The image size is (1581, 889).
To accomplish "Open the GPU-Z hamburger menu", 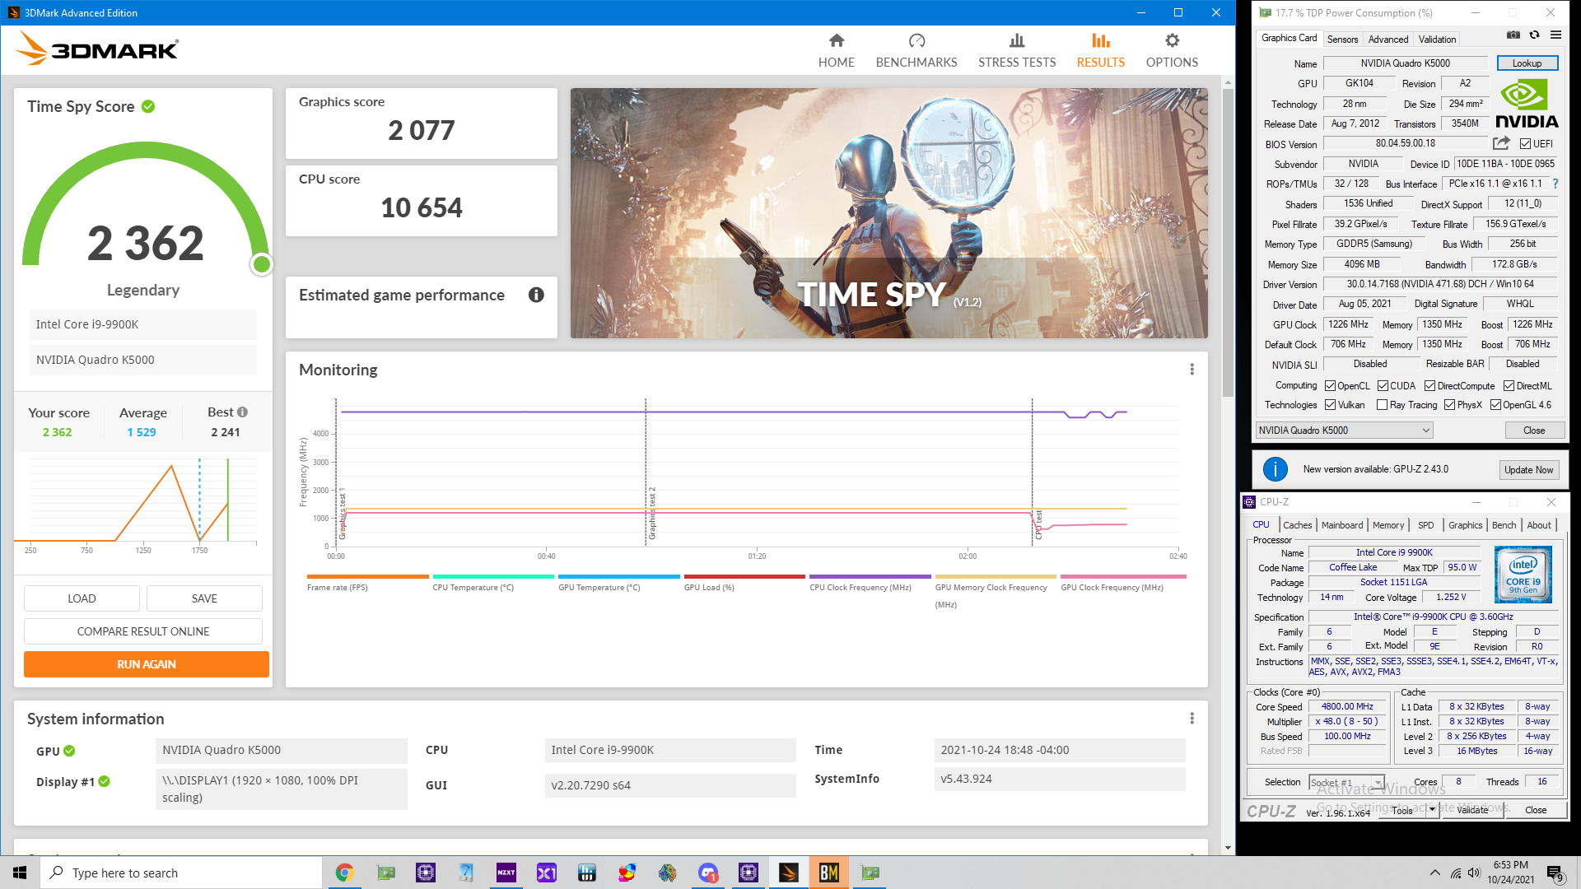I will 1555,35.
